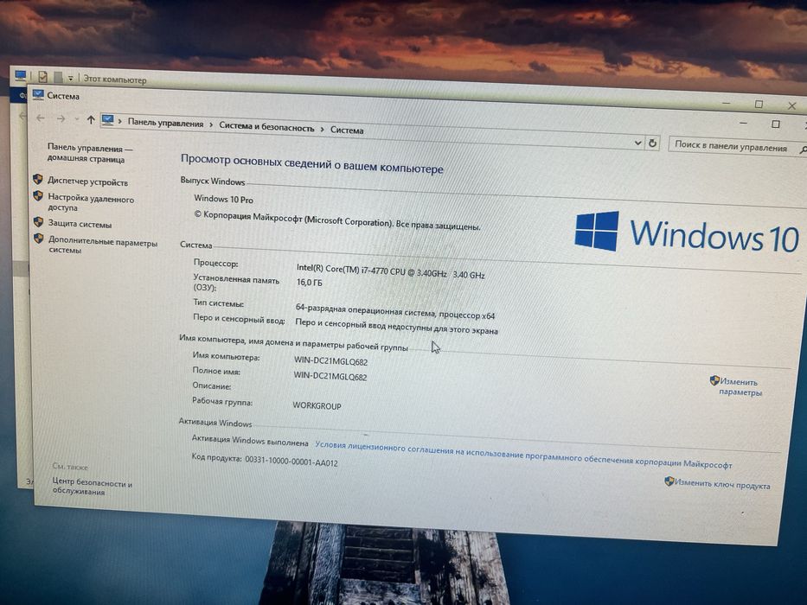
Task: Click Windows 10 logo image
Action: pos(687,233)
